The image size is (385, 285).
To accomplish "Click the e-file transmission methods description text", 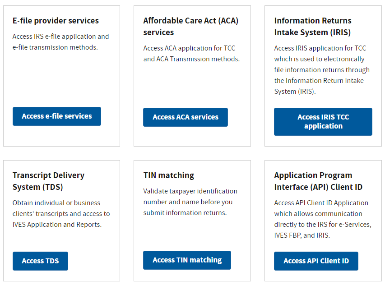I will point(60,41).
